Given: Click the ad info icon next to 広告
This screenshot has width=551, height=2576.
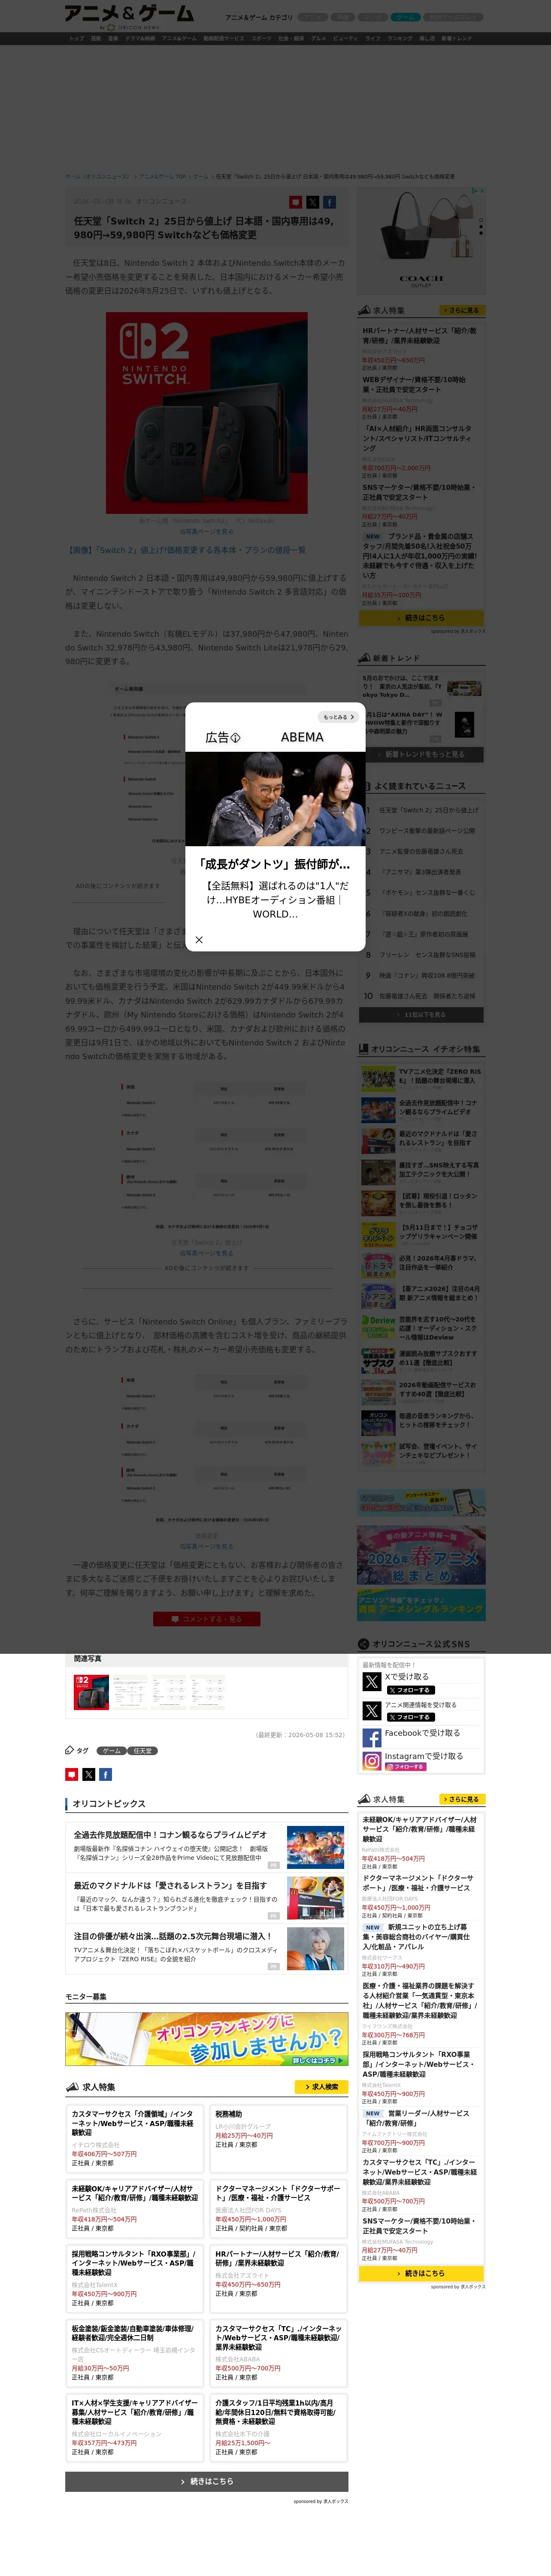Looking at the screenshot, I should (x=236, y=738).
